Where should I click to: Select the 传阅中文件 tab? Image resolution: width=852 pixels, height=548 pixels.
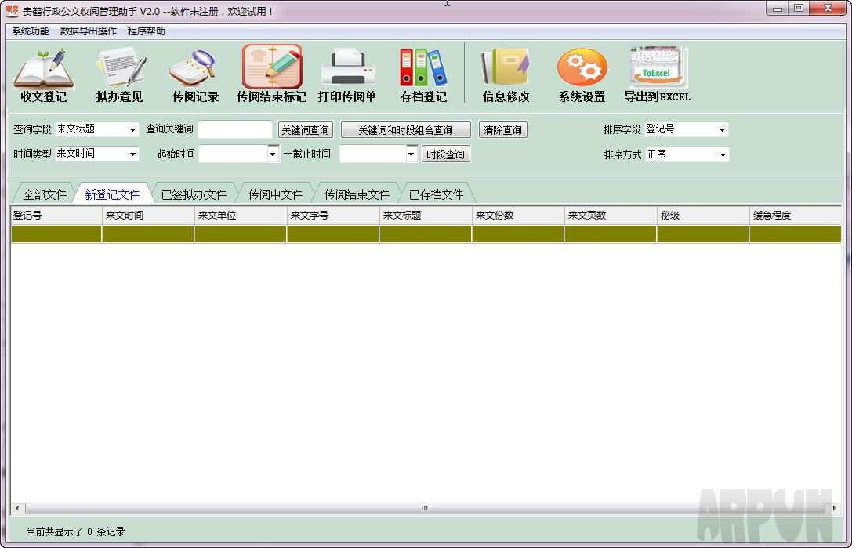pos(274,193)
